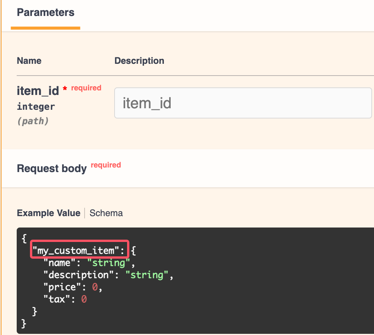Click the "tax" key in the example JSON
Viewport: 374px width, 335px height.
tap(54, 299)
